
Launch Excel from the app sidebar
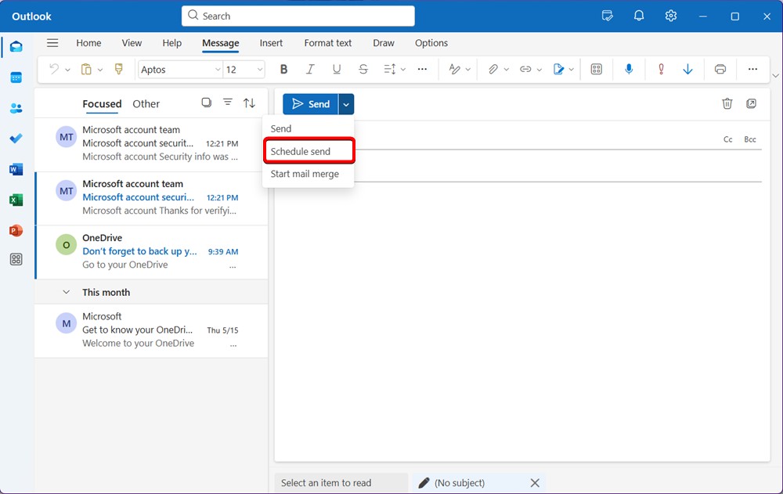click(16, 200)
